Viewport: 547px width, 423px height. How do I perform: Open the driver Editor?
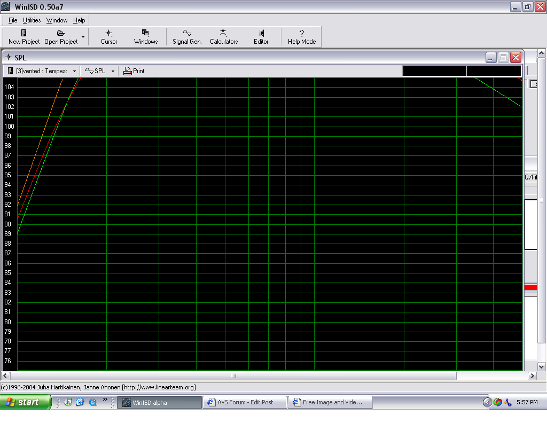point(261,37)
